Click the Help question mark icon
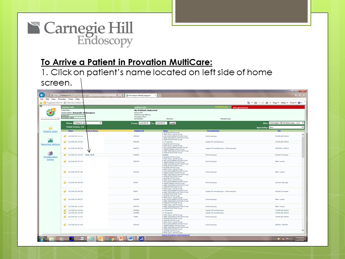Screen dimensions: 345x259 pos(299,103)
